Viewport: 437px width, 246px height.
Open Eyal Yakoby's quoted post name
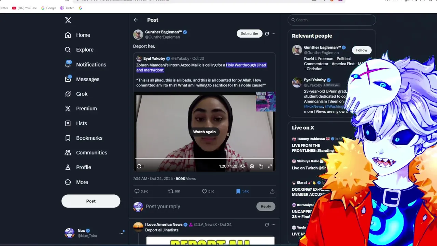(x=154, y=58)
